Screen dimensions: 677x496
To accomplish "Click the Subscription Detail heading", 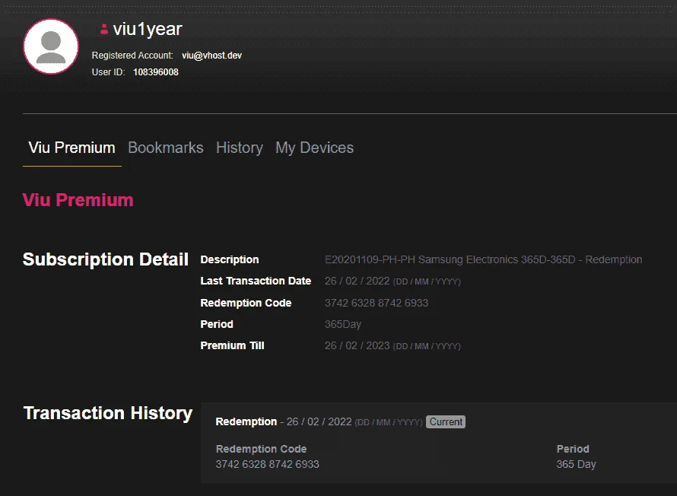I will pos(105,259).
